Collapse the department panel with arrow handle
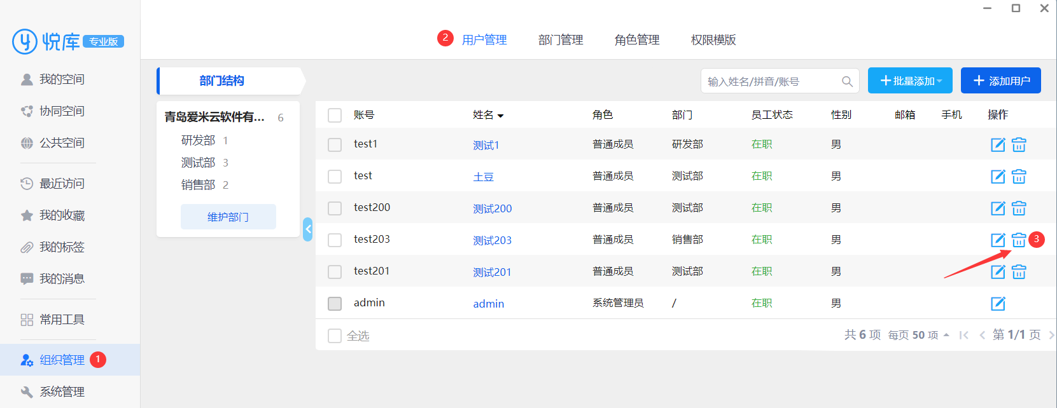Viewport: 1057px width, 408px height. click(308, 229)
